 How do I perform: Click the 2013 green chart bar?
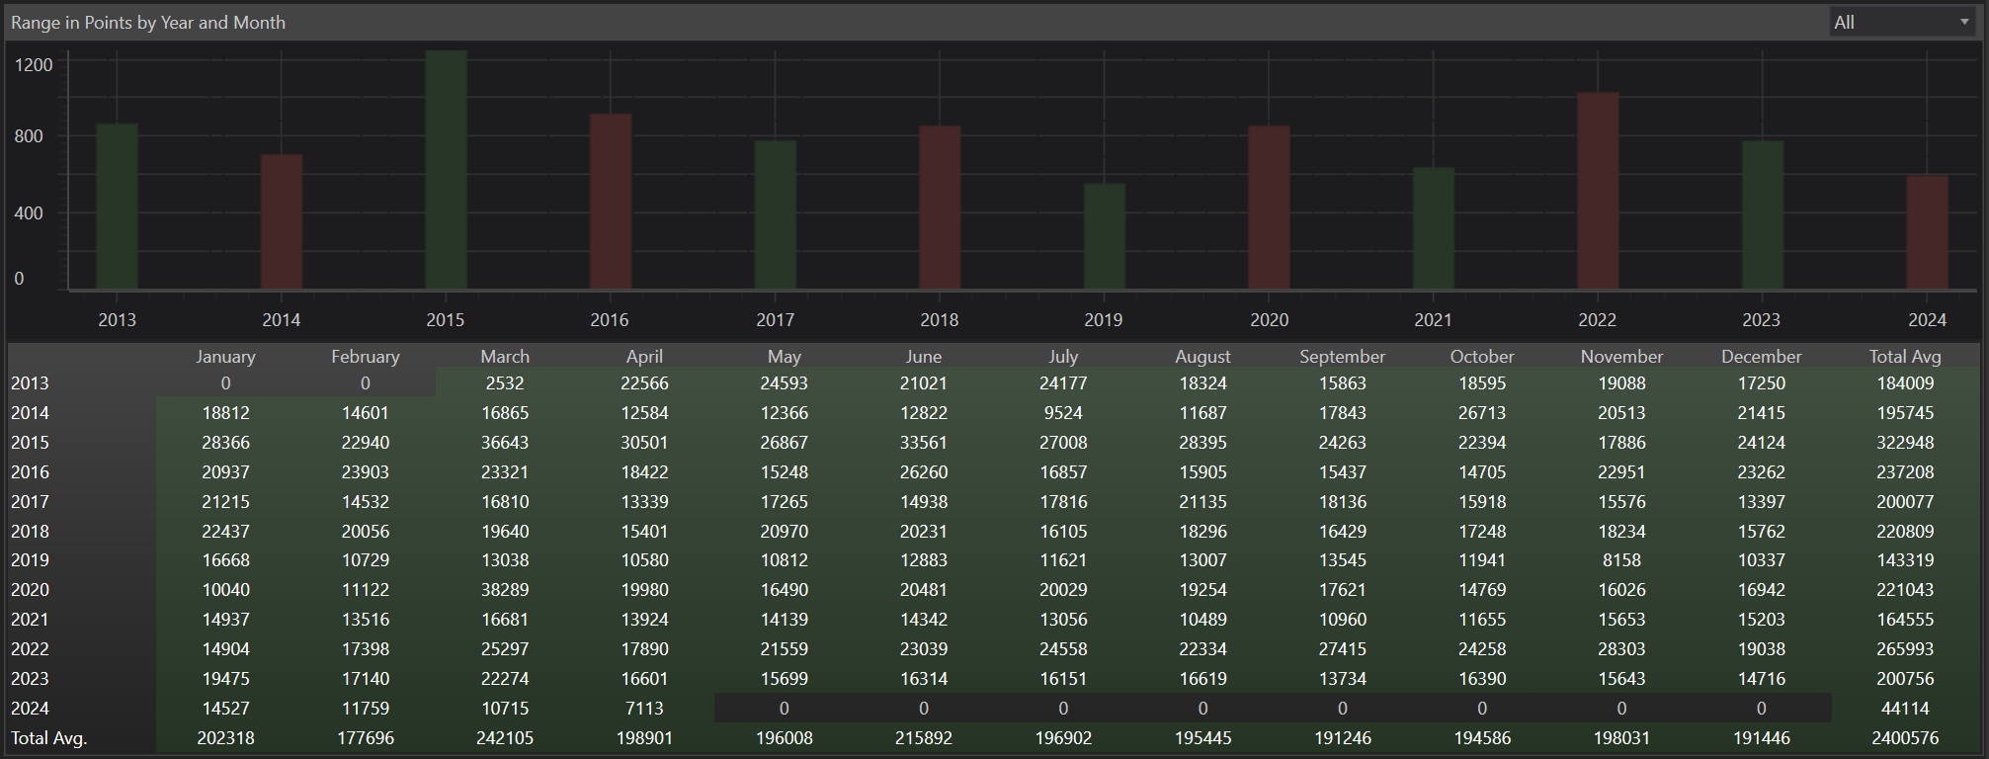(117, 207)
